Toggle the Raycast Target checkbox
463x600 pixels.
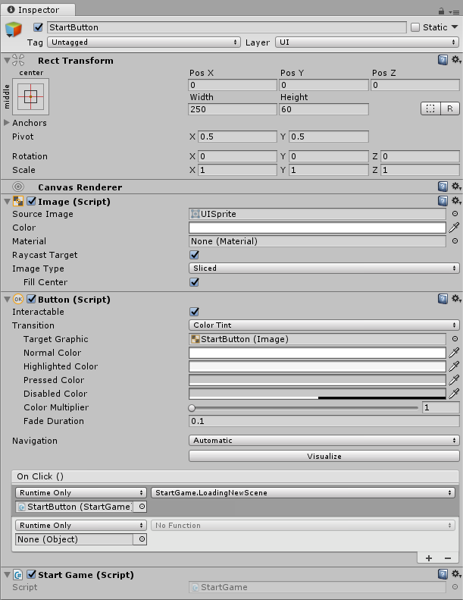point(194,255)
